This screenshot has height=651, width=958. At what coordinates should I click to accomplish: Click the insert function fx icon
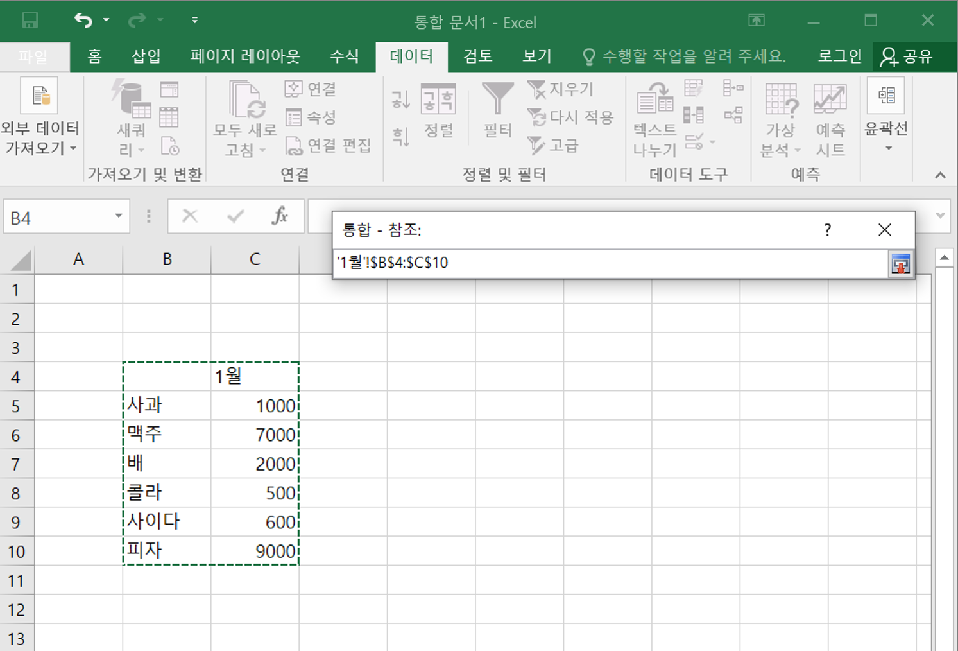click(x=280, y=216)
